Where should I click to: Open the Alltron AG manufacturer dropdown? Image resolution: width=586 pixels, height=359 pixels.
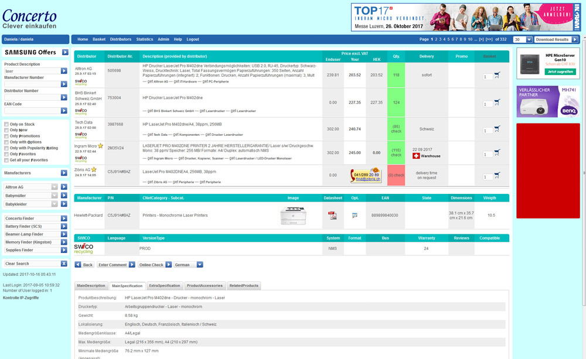pyautogui.click(x=54, y=187)
